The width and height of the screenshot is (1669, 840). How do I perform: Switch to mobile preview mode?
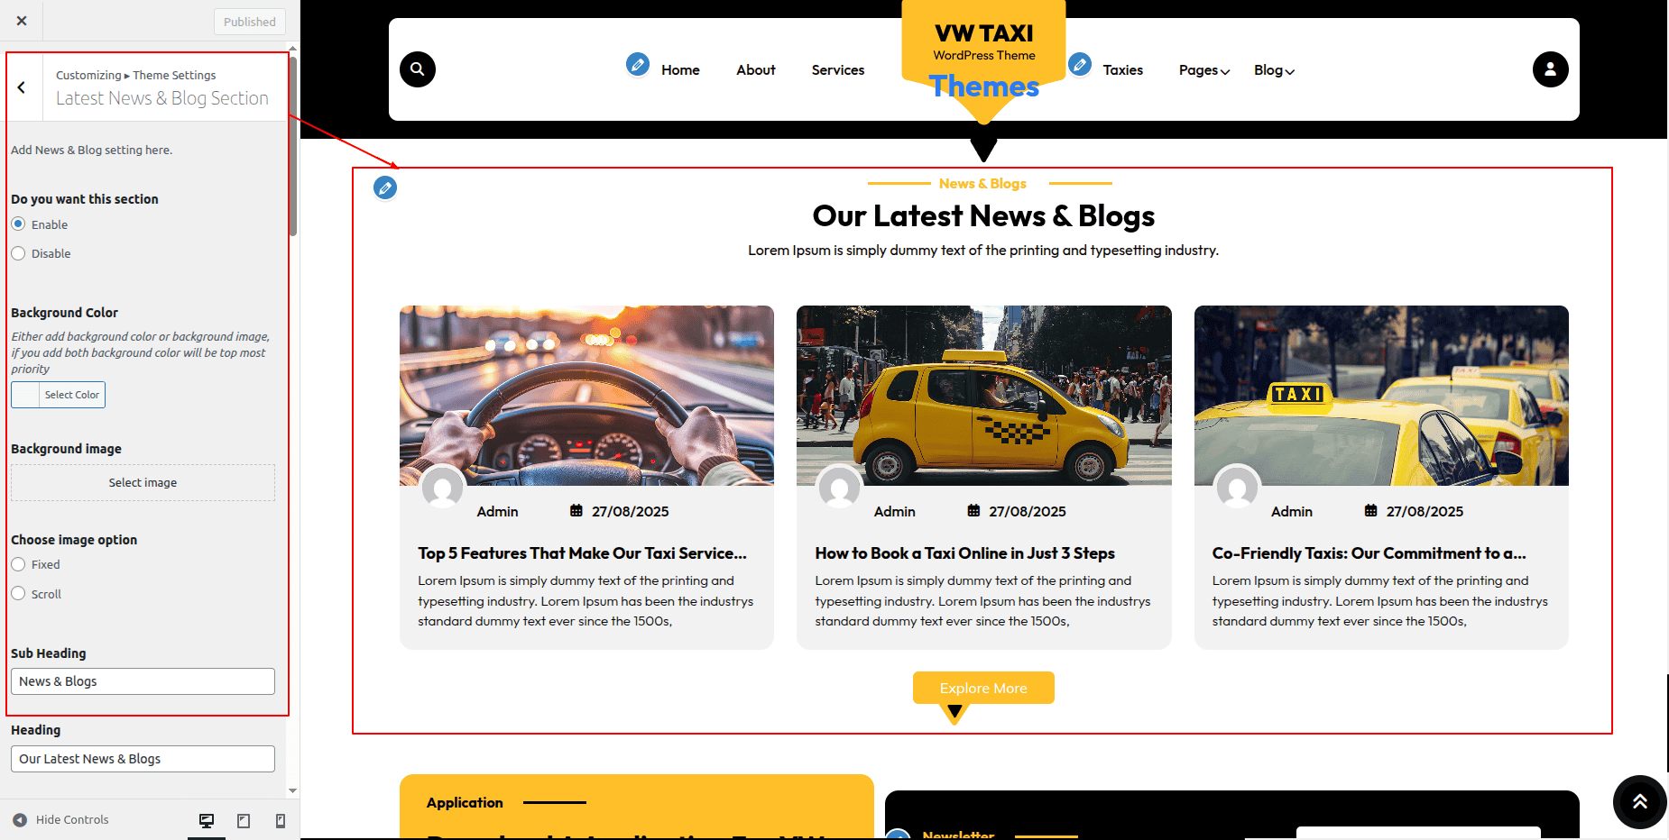[281, 820]
